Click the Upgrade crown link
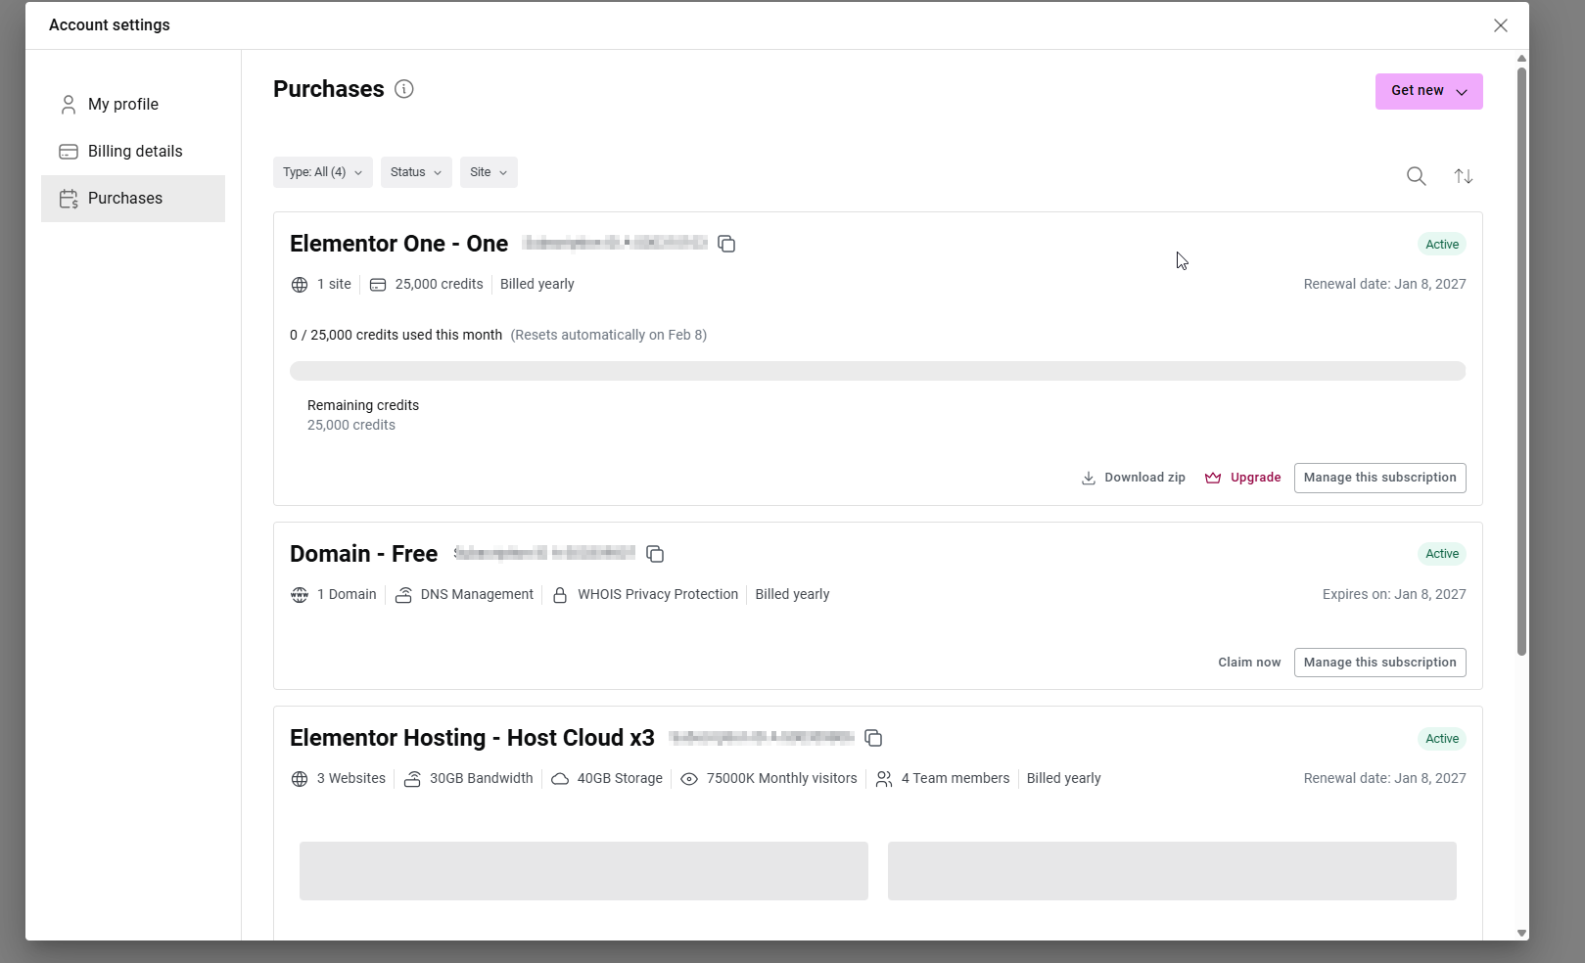The image size is (1585, 963). point(1242,478)
